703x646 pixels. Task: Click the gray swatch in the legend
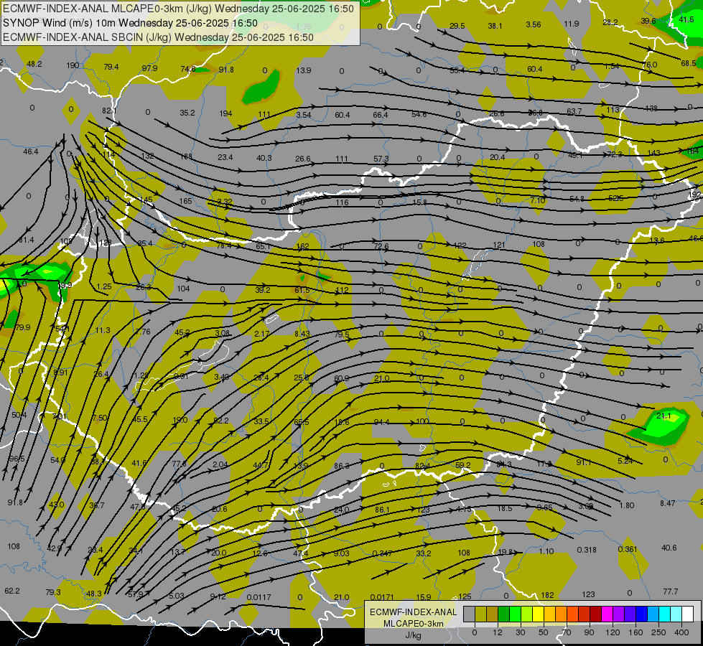point(470,614)
